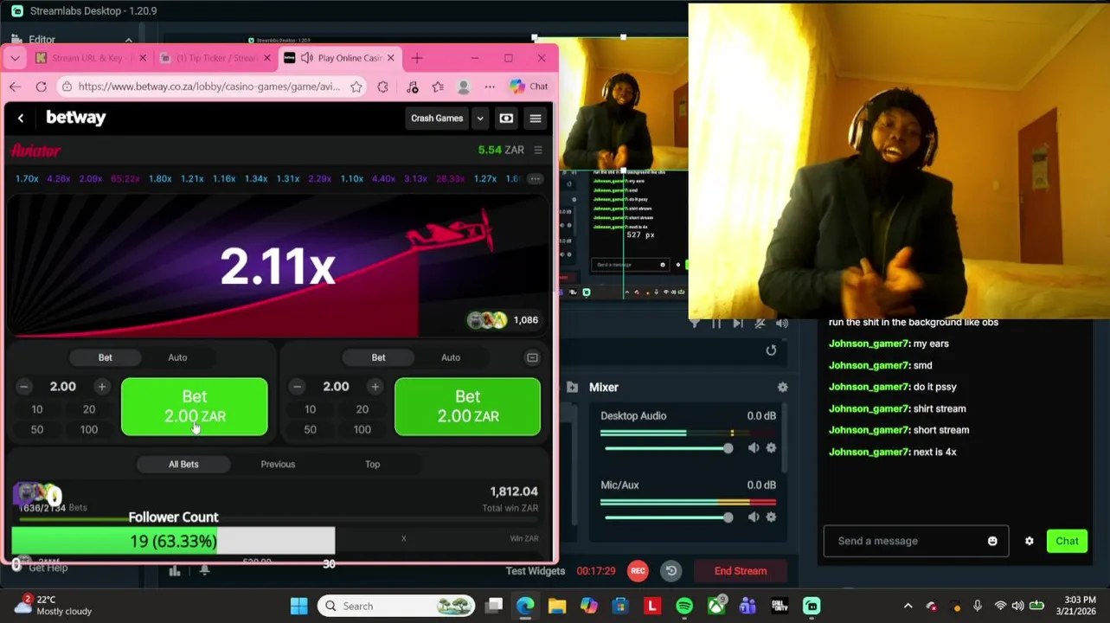1110x623 pixels.
Task: Favorite this page with the star icon
Action: coord(356,87)
